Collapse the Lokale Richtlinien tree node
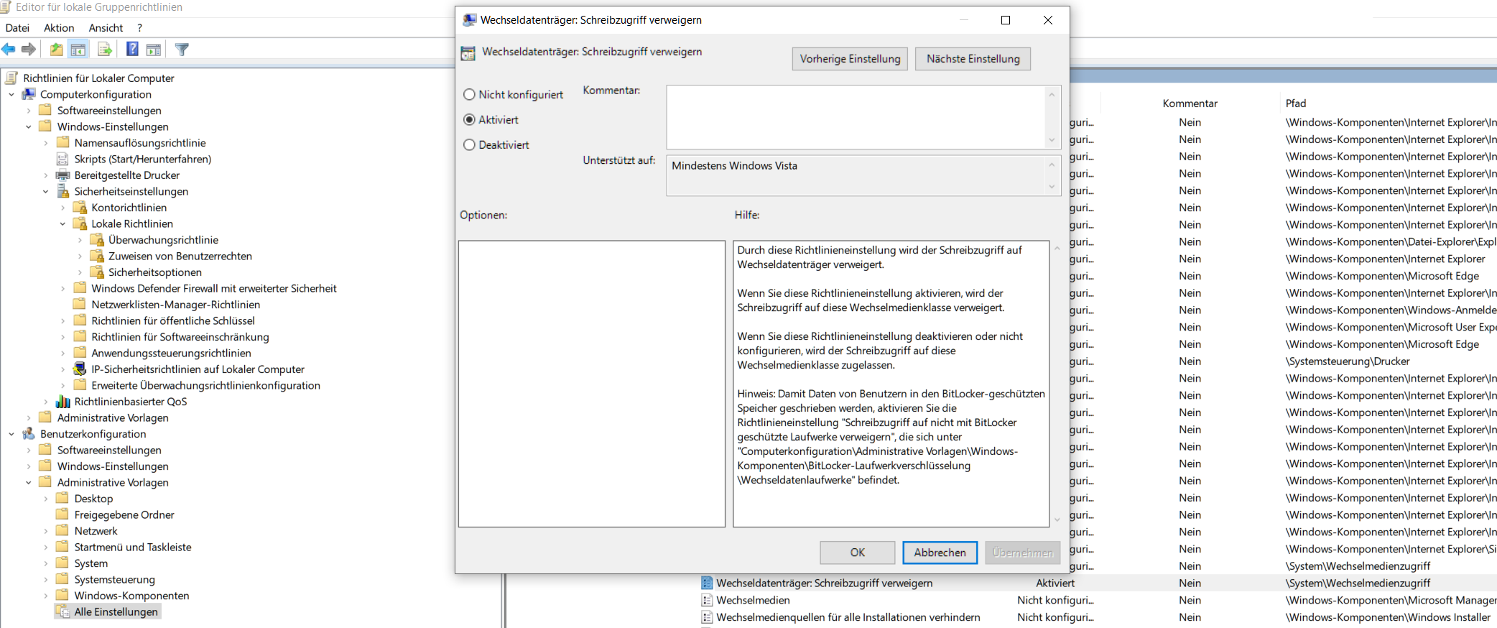1497x628 pixels. pos(62,223)
